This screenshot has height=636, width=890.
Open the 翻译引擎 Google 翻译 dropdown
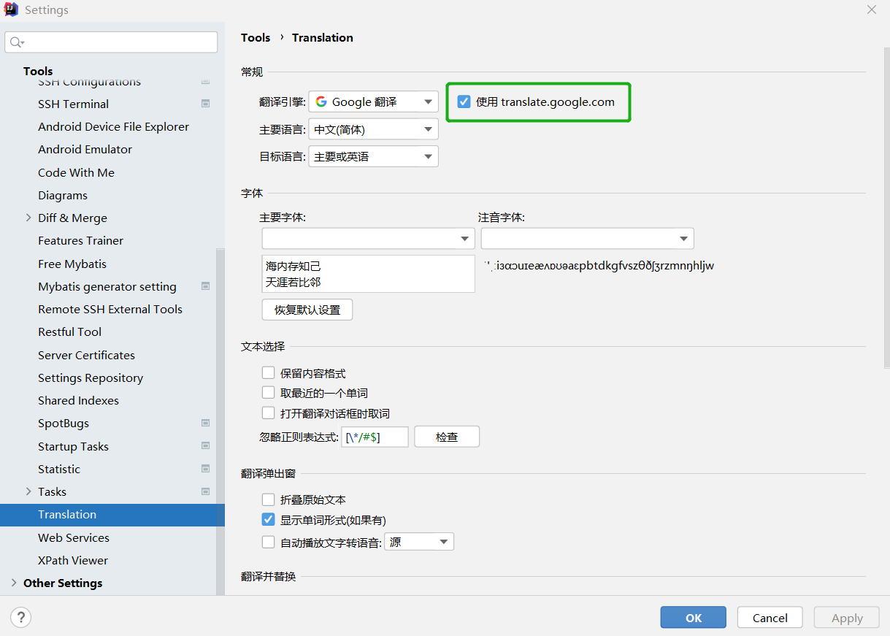[373, 101]
